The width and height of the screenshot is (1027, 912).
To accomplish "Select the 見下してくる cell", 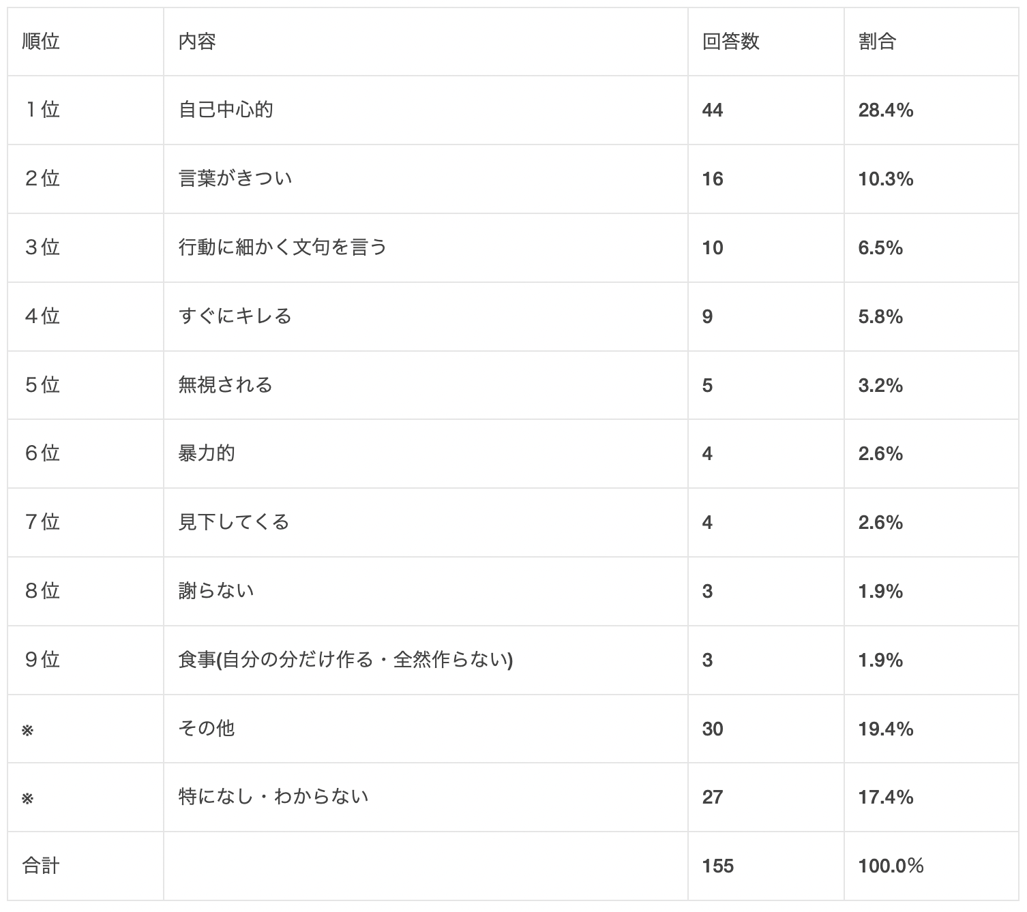I will (234, 522).
